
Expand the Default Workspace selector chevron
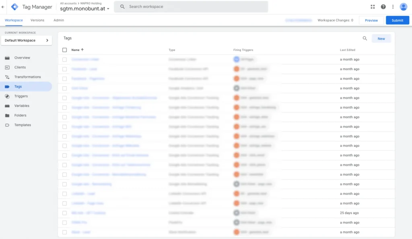[47, 41]
